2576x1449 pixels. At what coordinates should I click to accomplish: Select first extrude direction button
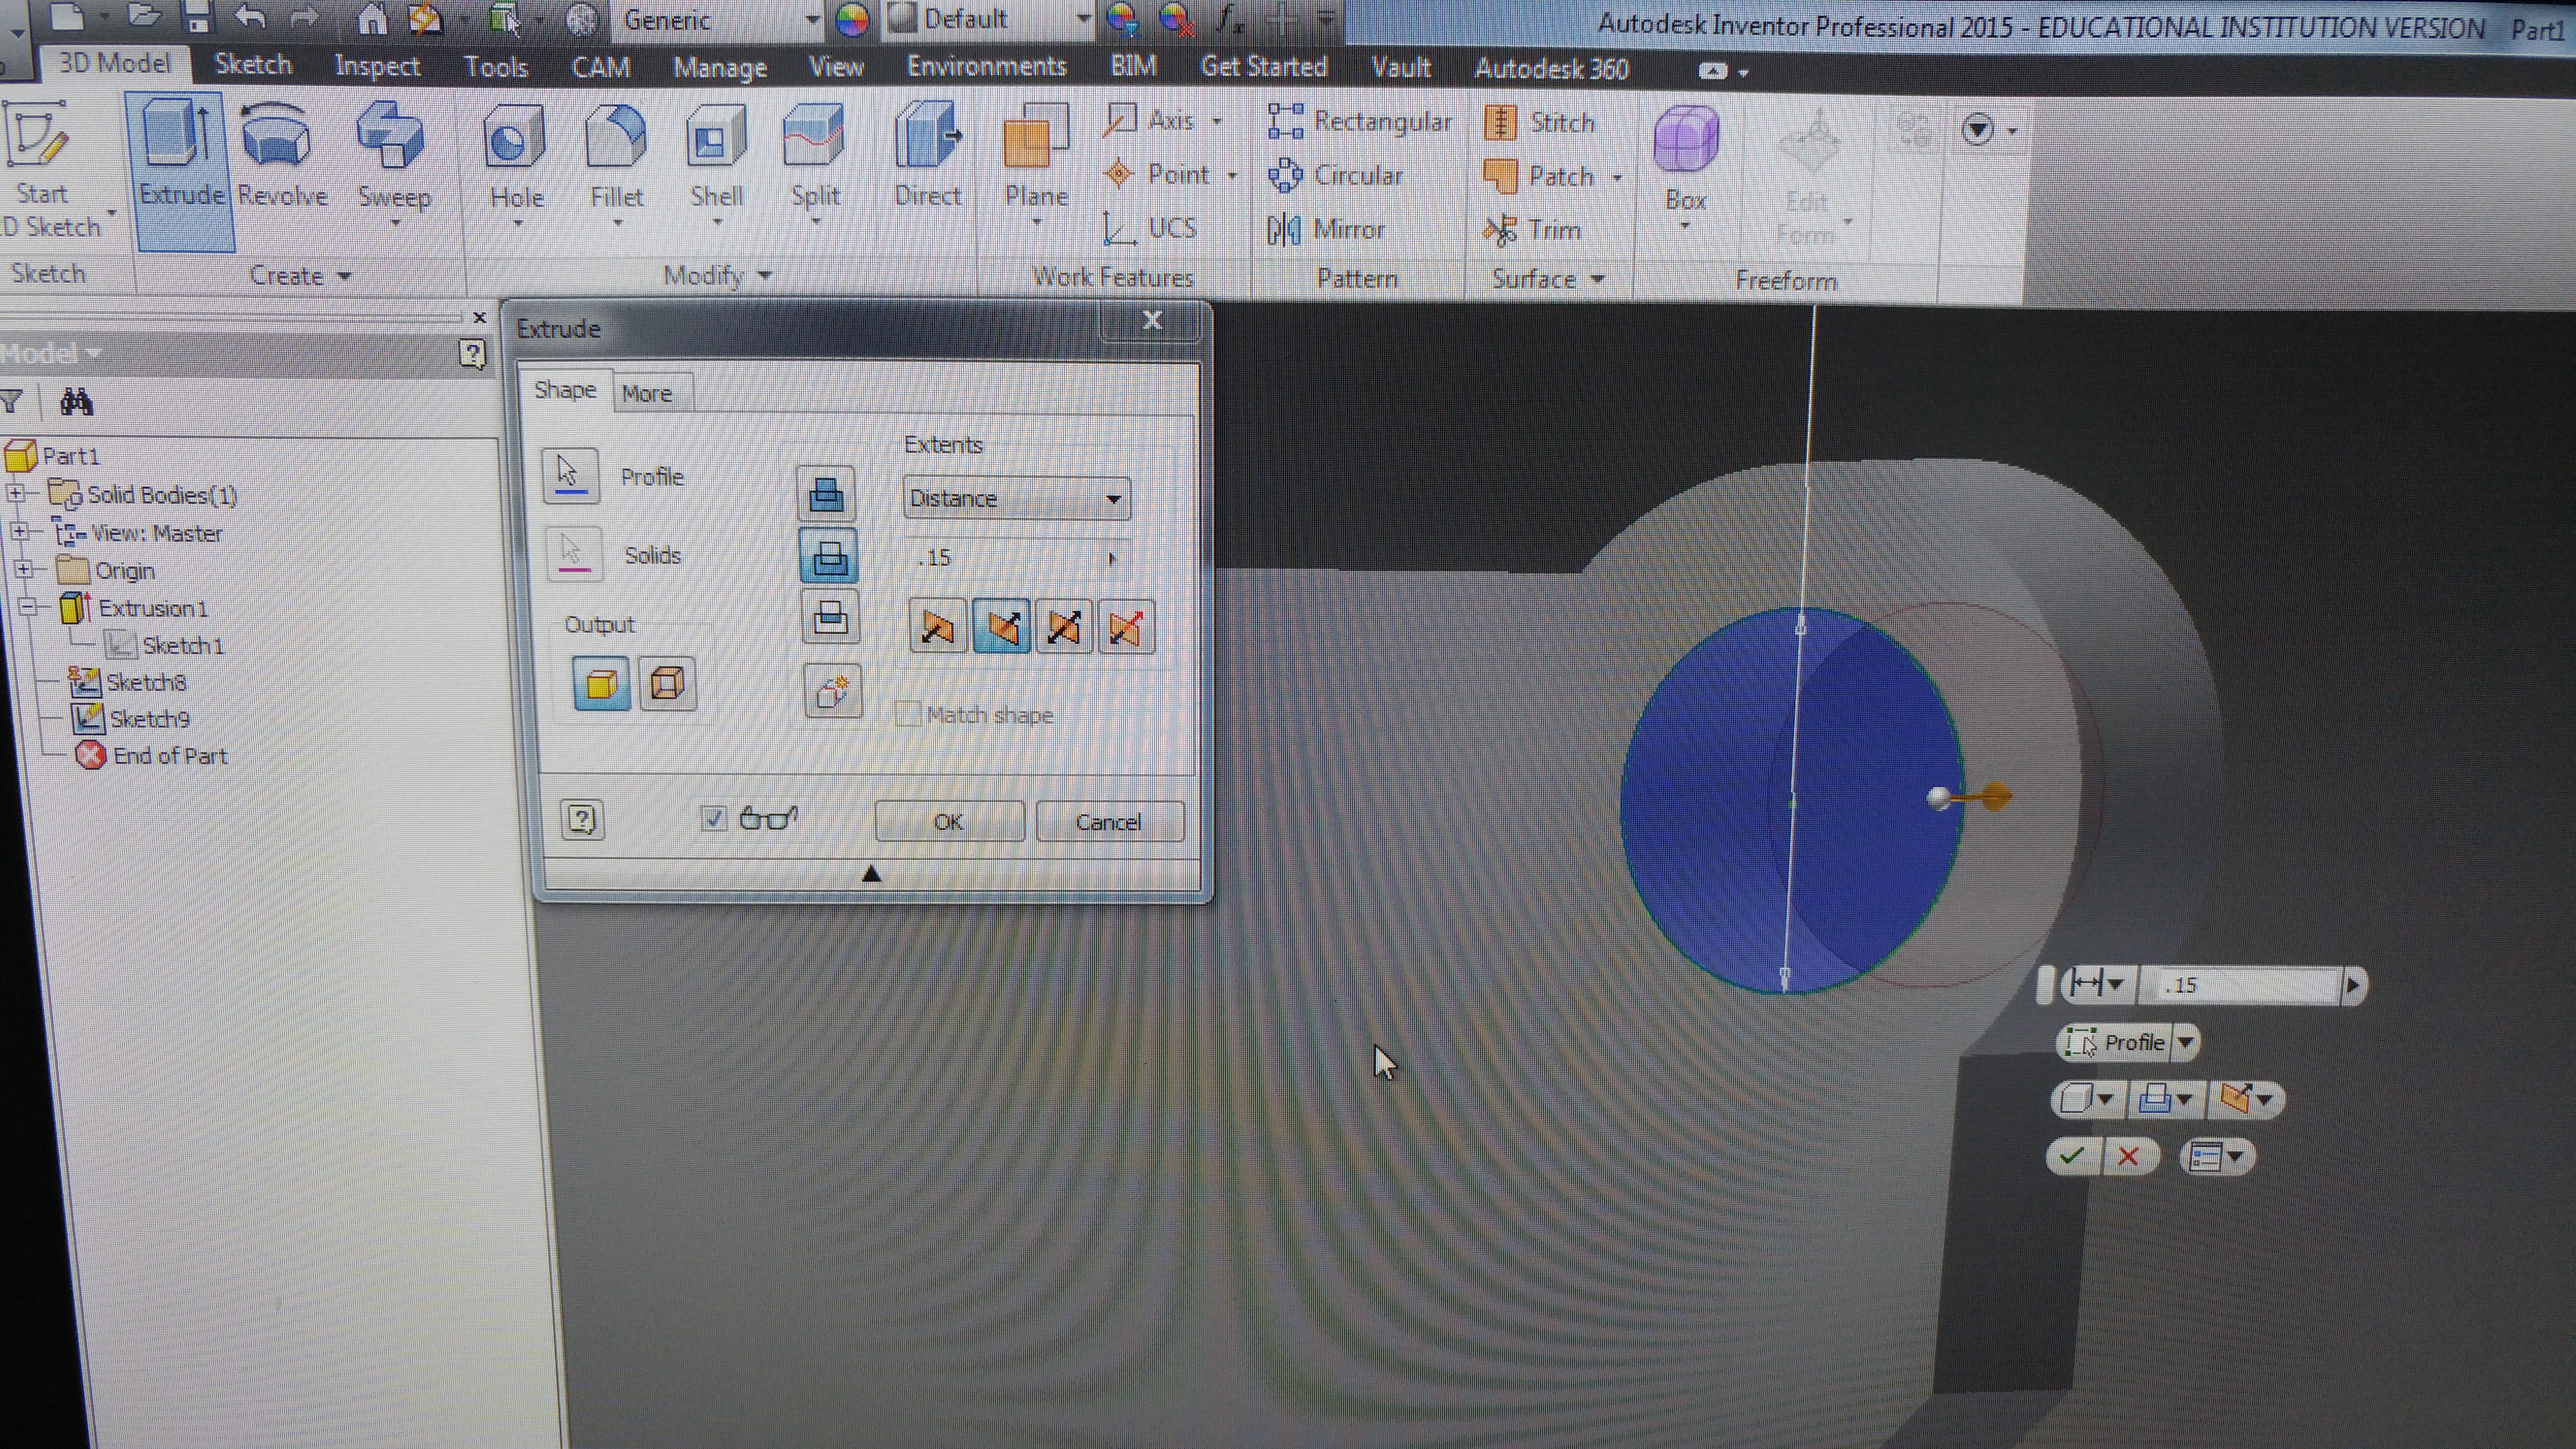[x=937, y=627]
